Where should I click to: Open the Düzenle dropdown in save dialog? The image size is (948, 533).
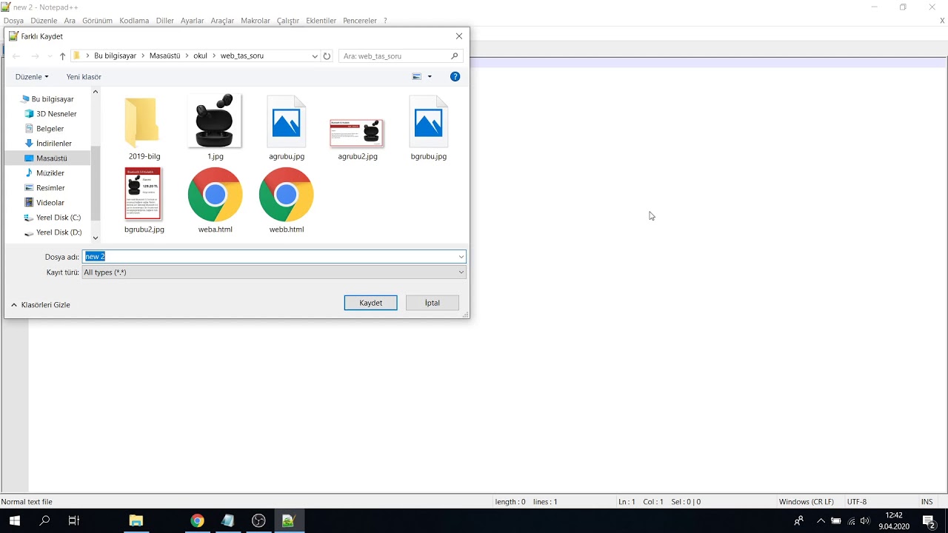[x=32, y=77]
